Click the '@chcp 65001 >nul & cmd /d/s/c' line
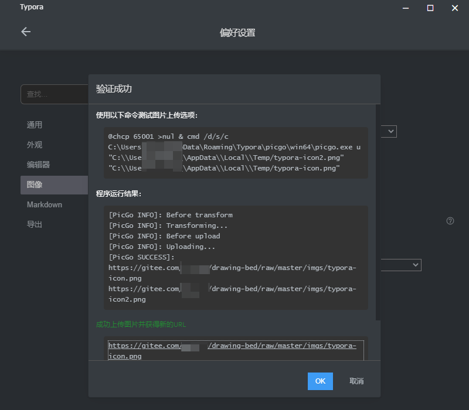The width and height of the screenshot is (469, 410). (168, 136)
